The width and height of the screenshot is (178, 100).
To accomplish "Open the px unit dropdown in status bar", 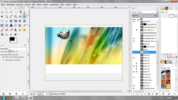I will pos(41,94).
